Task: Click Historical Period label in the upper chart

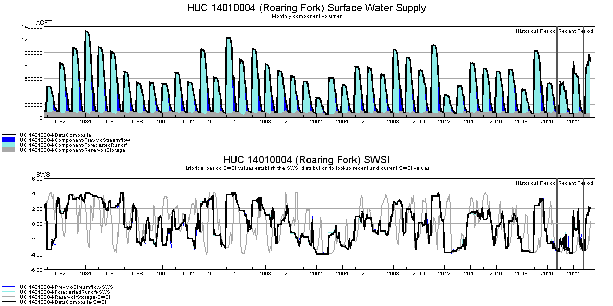Action: tap(535, 31)
